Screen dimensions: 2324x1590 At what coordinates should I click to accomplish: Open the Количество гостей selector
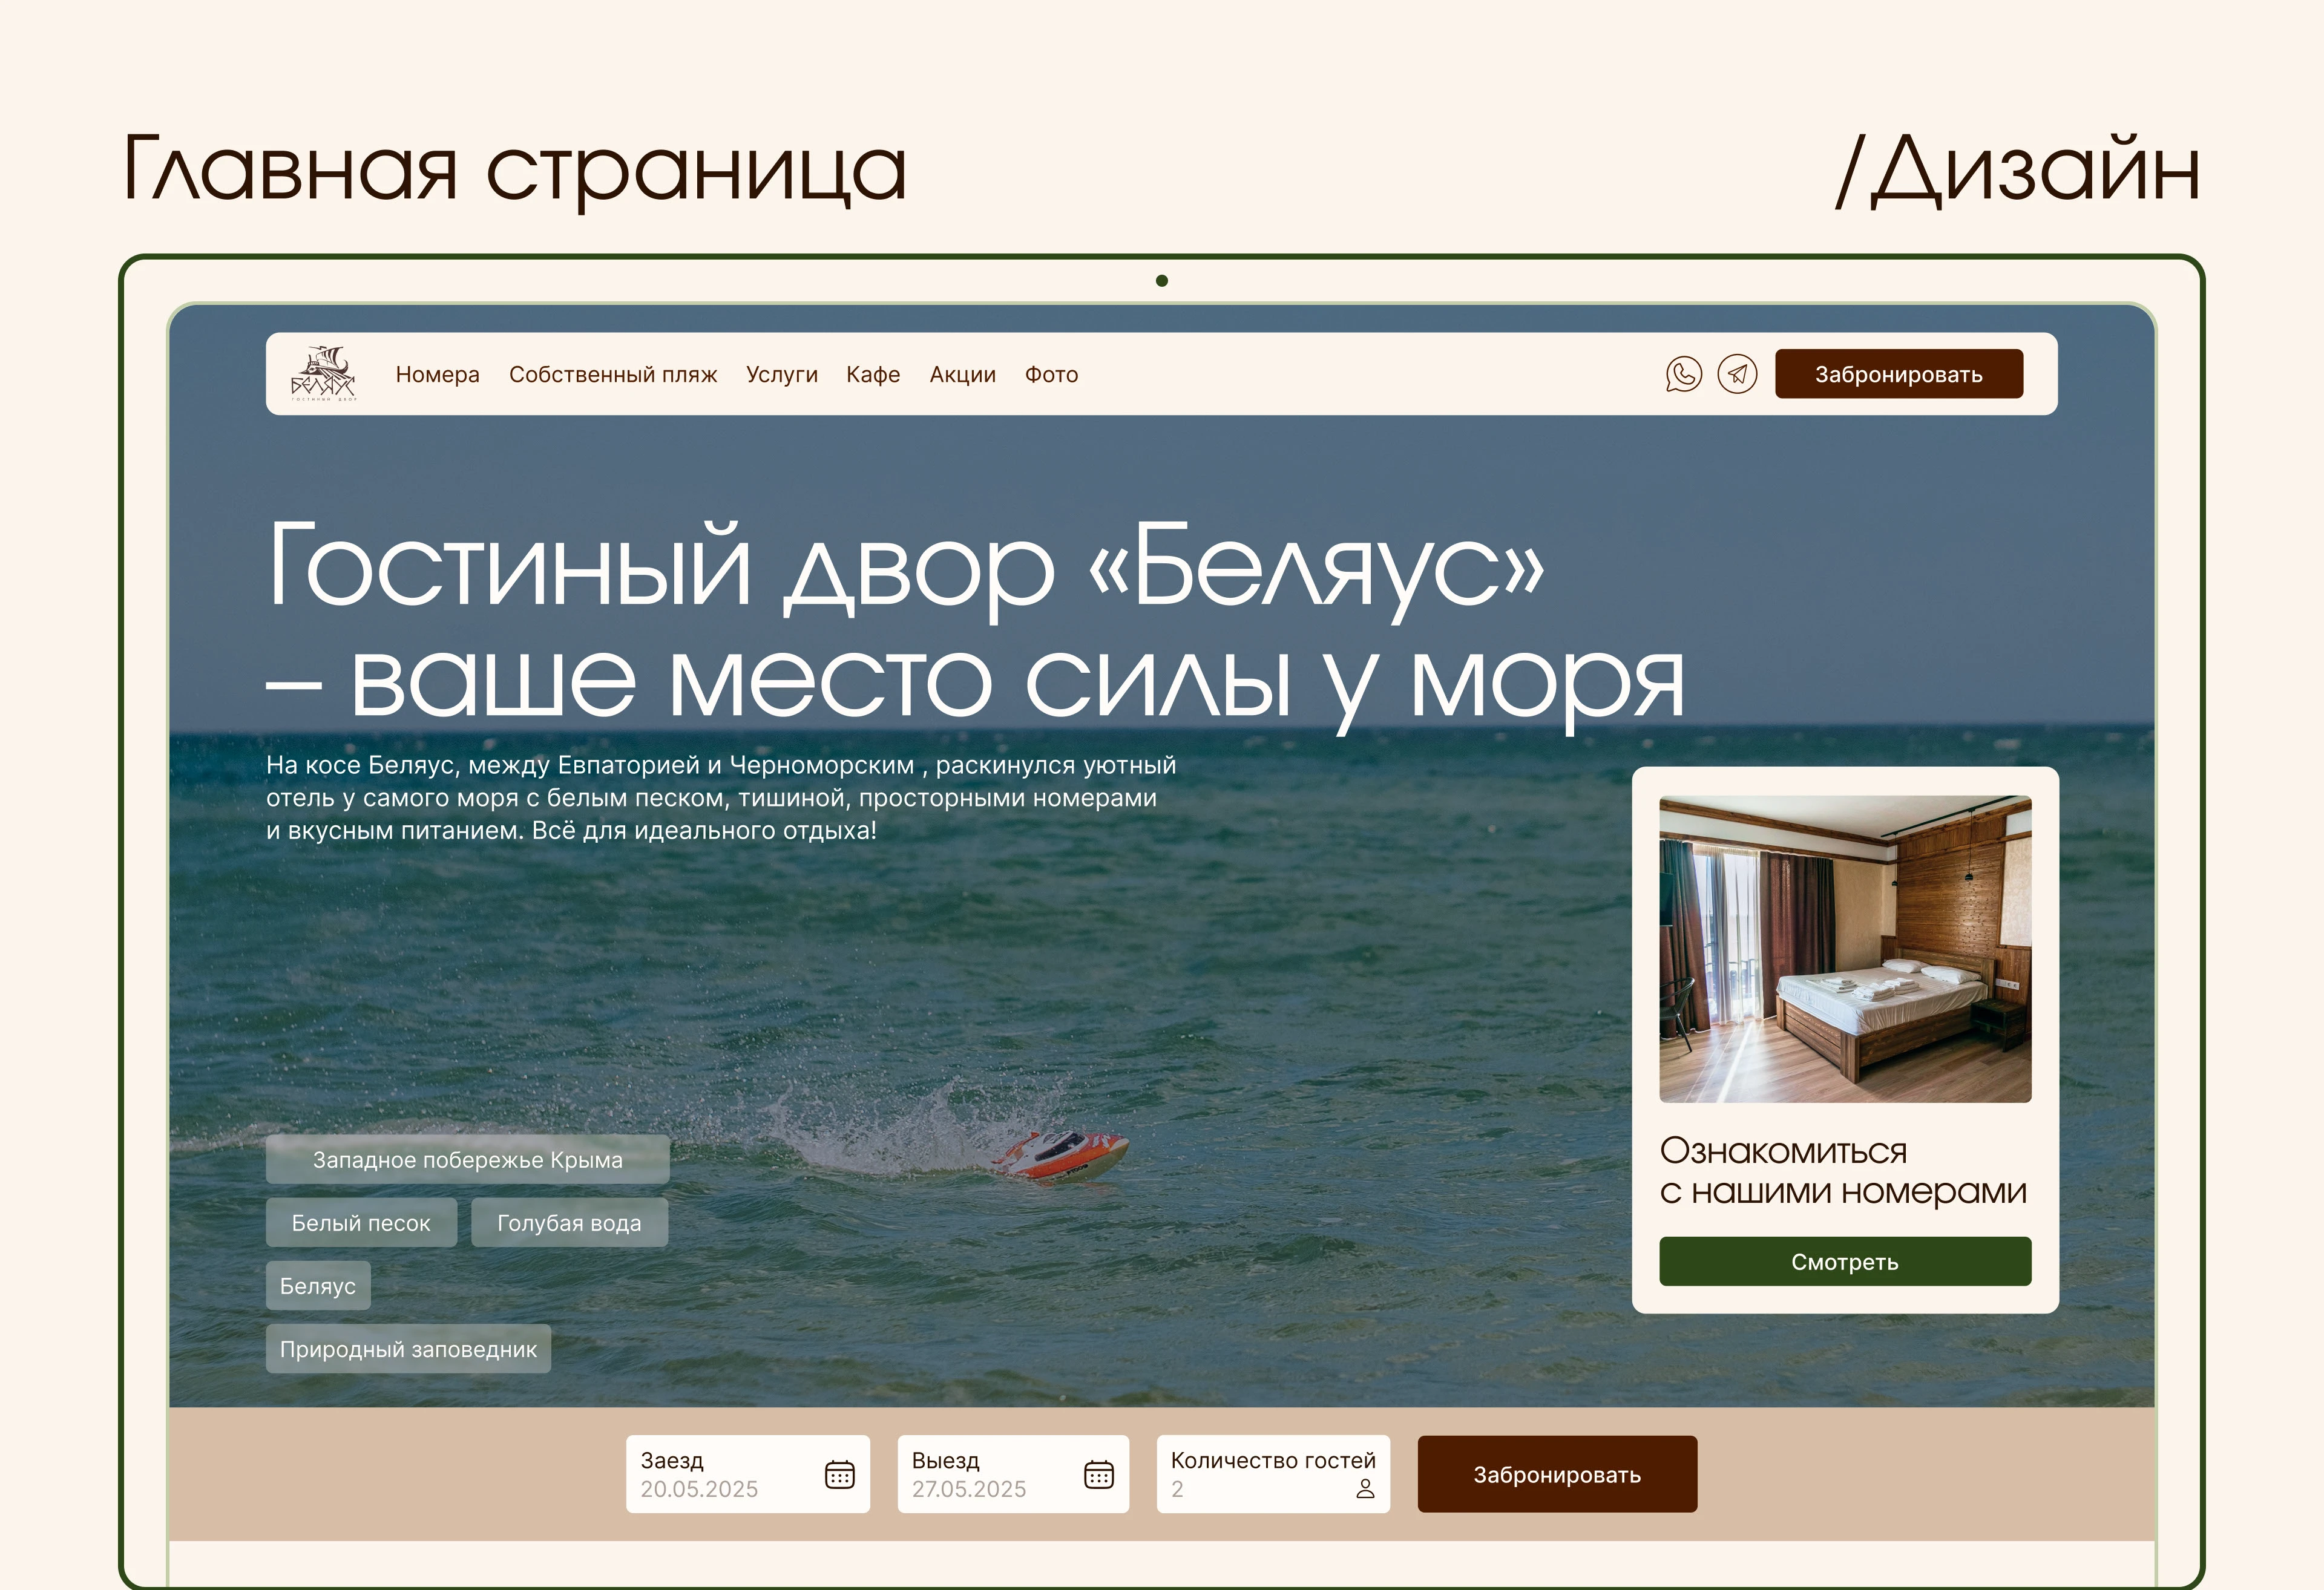1272,1473
